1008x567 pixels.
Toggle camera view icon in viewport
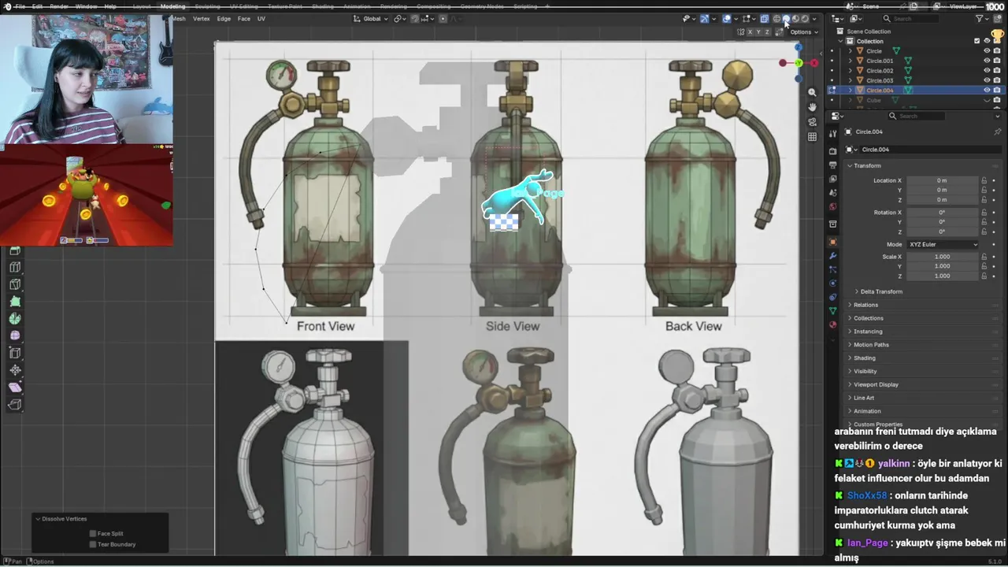click(812, 122)
